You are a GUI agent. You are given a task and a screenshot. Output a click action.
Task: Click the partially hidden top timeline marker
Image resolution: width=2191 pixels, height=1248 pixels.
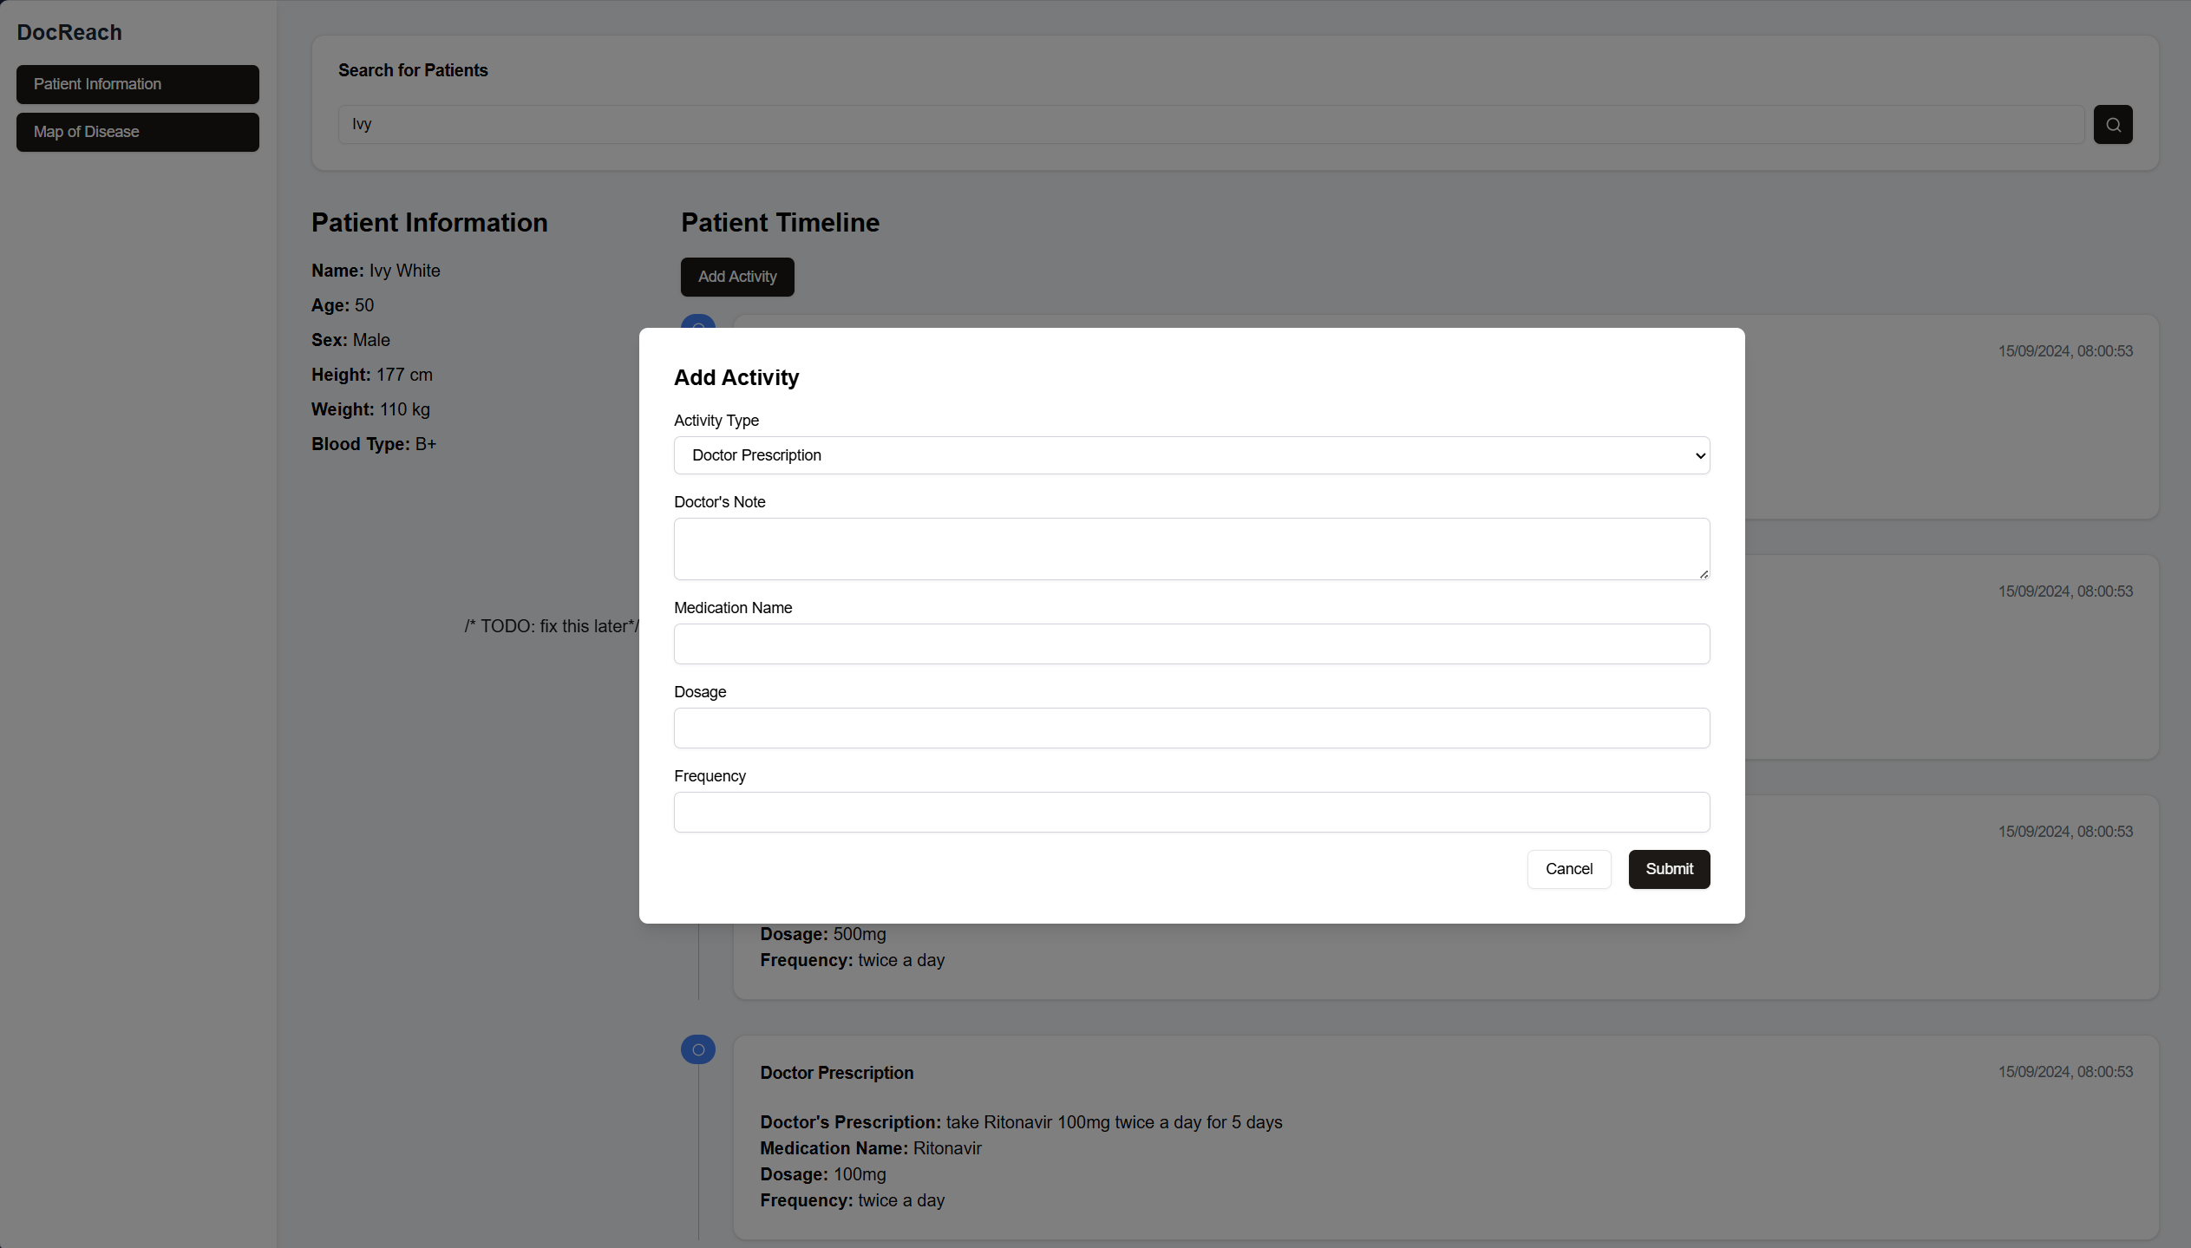pos(697,321)
